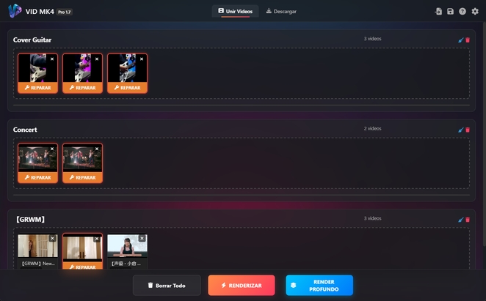Viewport: 486px width, 301px height.
Task: Remove the [GRWM] New... video card
Action: pos(52,238)
